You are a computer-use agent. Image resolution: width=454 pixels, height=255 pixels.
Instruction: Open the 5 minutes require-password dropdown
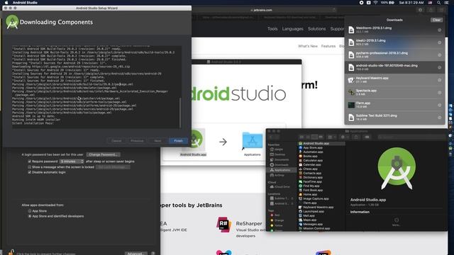click(x=72, y=161)
